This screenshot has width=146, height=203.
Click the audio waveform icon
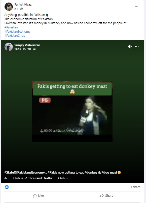(6, 178)
